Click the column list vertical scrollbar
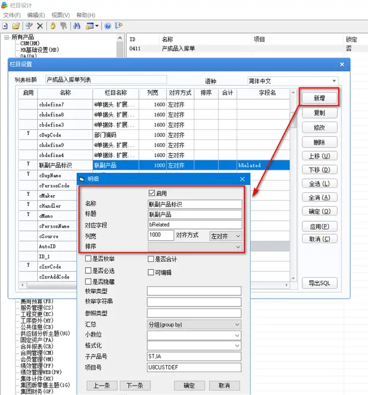Screen dimensions: 368x395 pos(293,185)
